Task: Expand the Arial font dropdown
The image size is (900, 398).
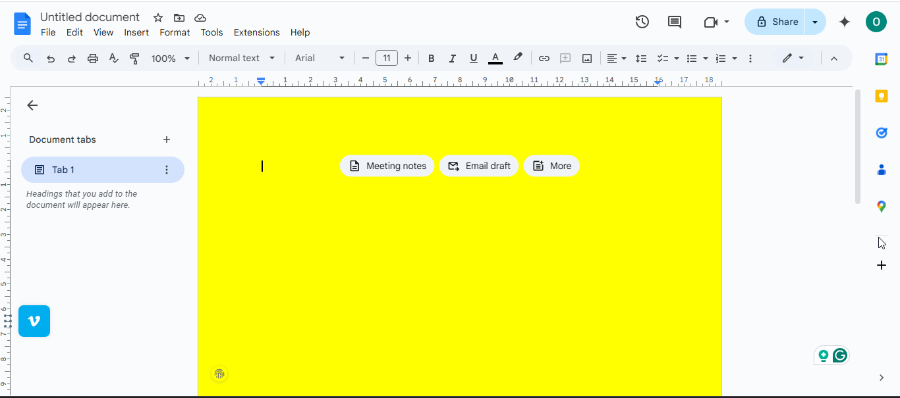Action: point(320,59)
